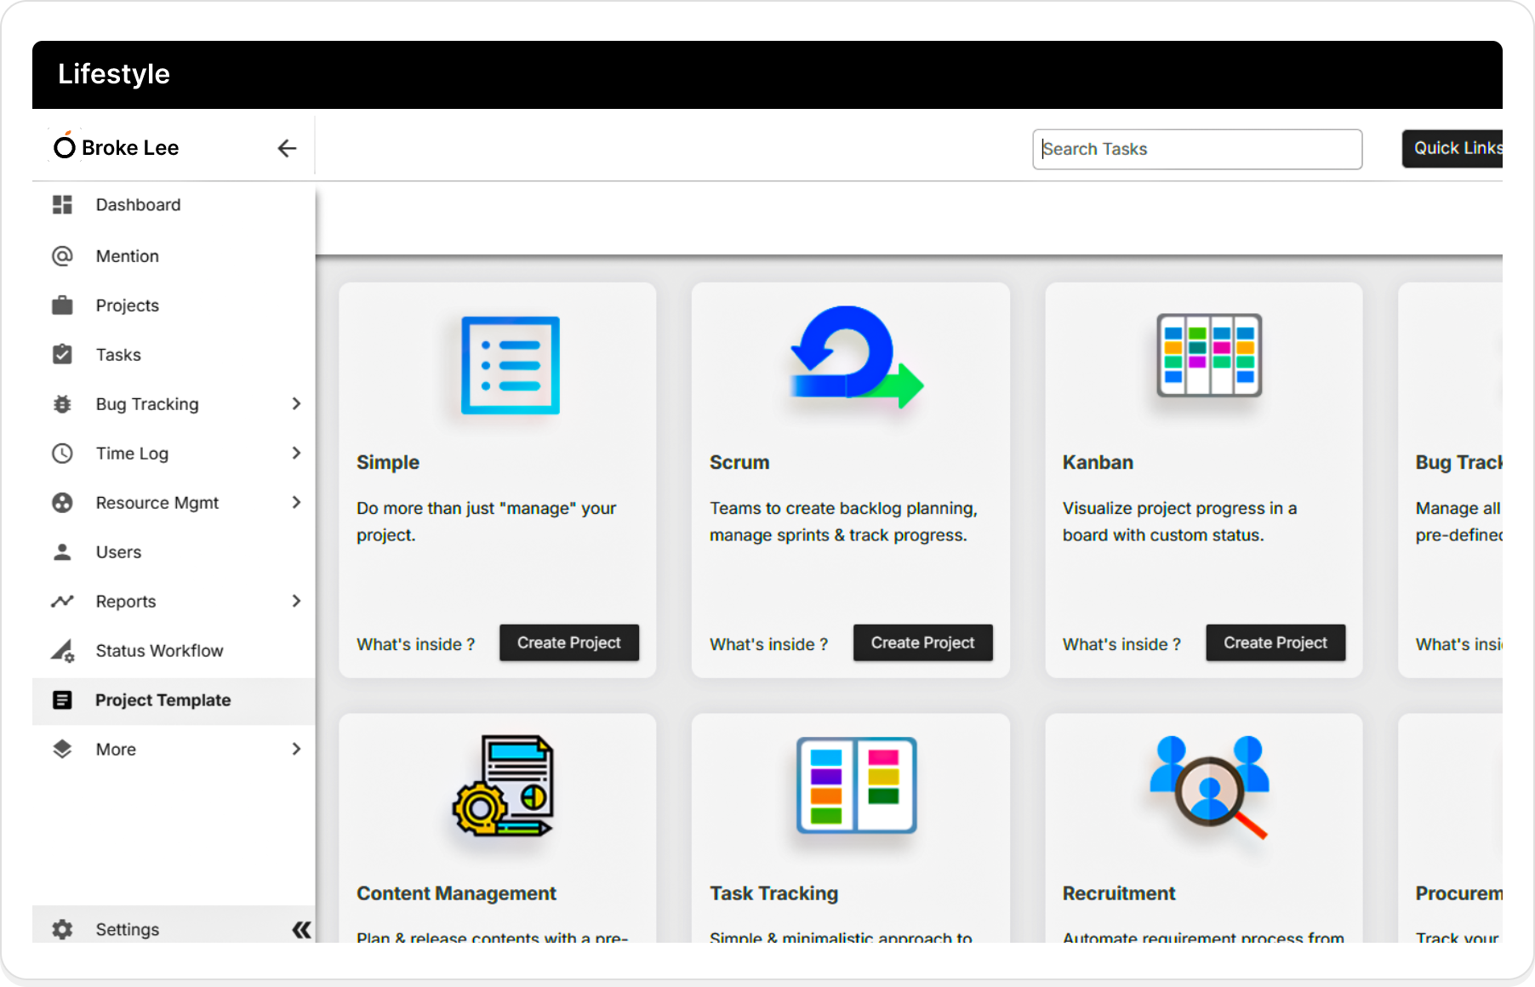Click the back arrow beside Broke Lee
Screen dimensions: 1535x987
point(287,148)
